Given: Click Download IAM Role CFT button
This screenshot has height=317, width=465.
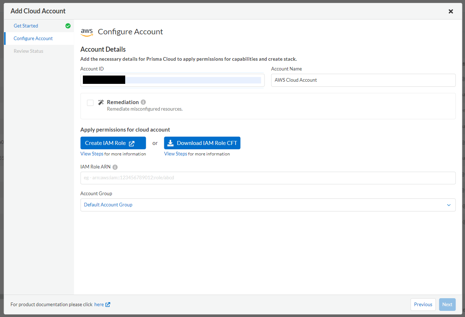Looking at the screenshot, I should coord(202,143).
